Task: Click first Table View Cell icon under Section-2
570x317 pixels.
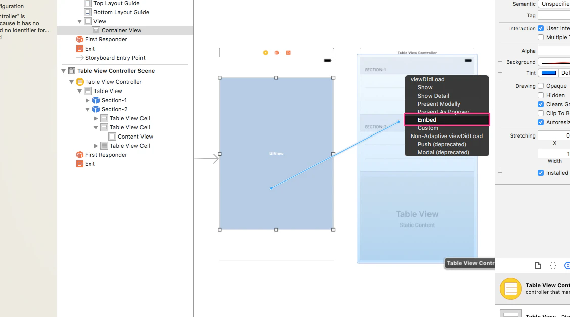Action: tap(104, 118)
